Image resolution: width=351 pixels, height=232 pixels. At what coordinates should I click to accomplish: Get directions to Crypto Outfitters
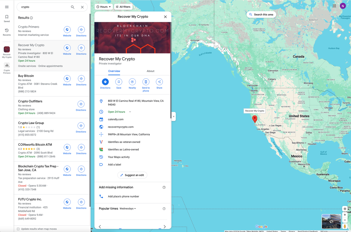tap(81, 106)
